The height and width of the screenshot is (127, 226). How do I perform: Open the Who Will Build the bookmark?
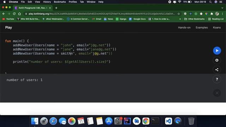[28, 19]
